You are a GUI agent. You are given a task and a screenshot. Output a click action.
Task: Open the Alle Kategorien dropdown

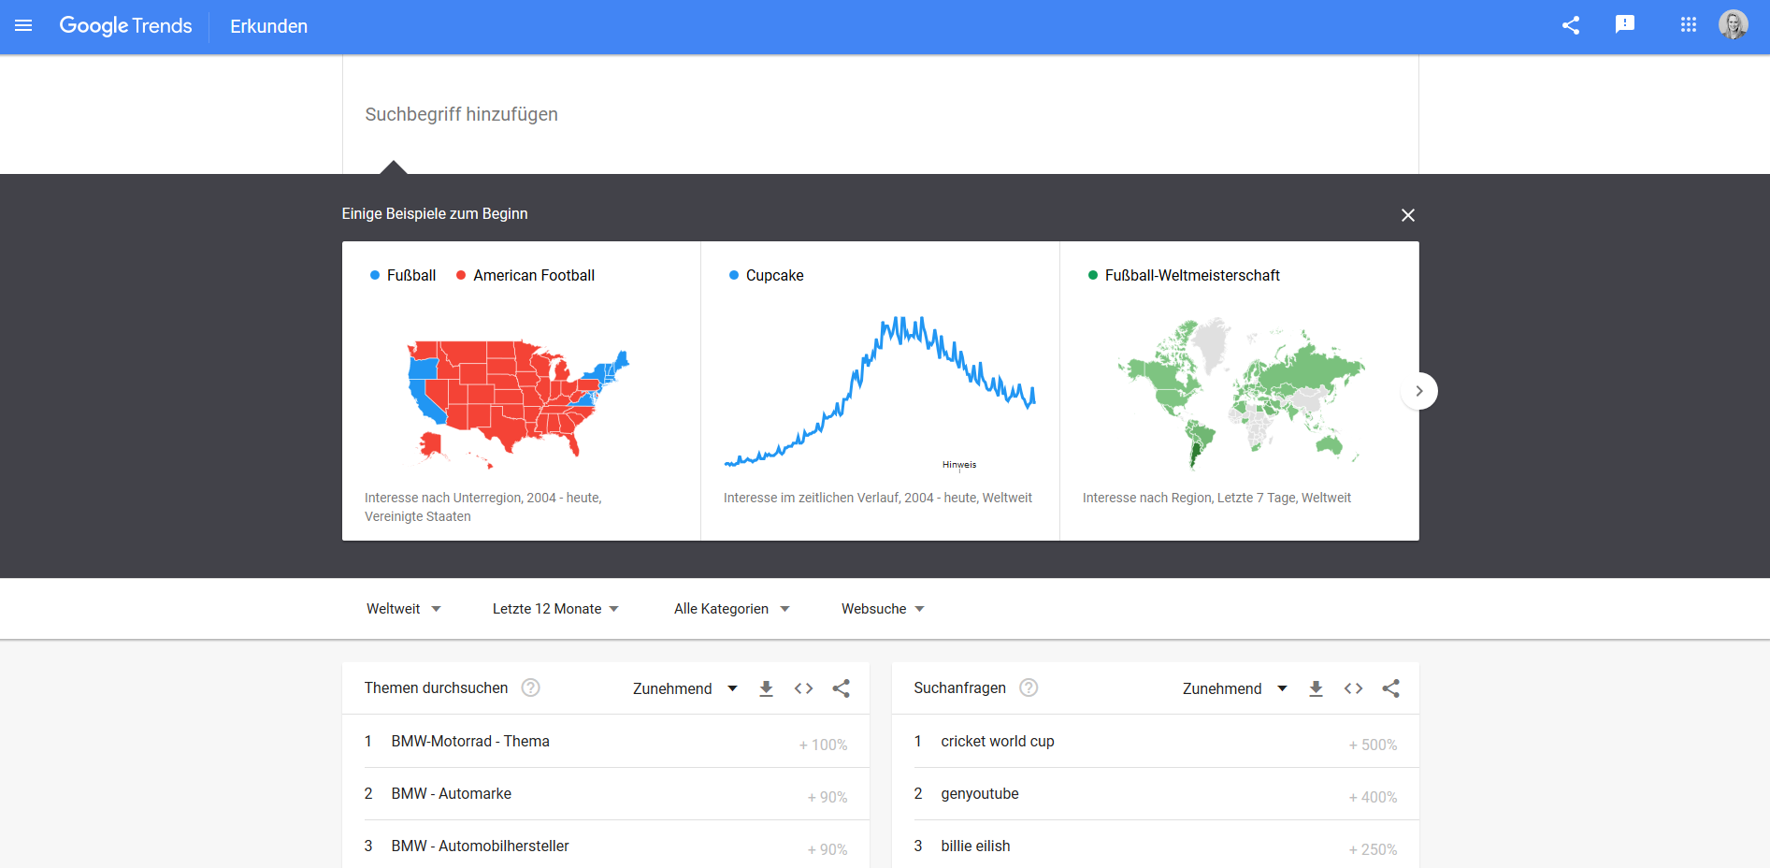click(731, 609)
